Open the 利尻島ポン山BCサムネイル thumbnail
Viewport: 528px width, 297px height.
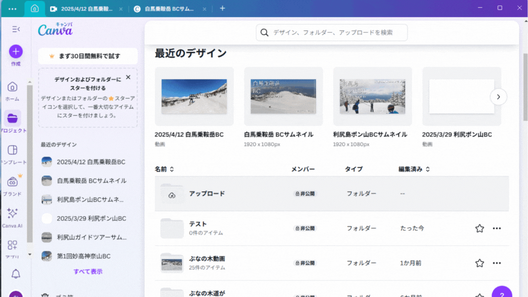pos(372,96)
